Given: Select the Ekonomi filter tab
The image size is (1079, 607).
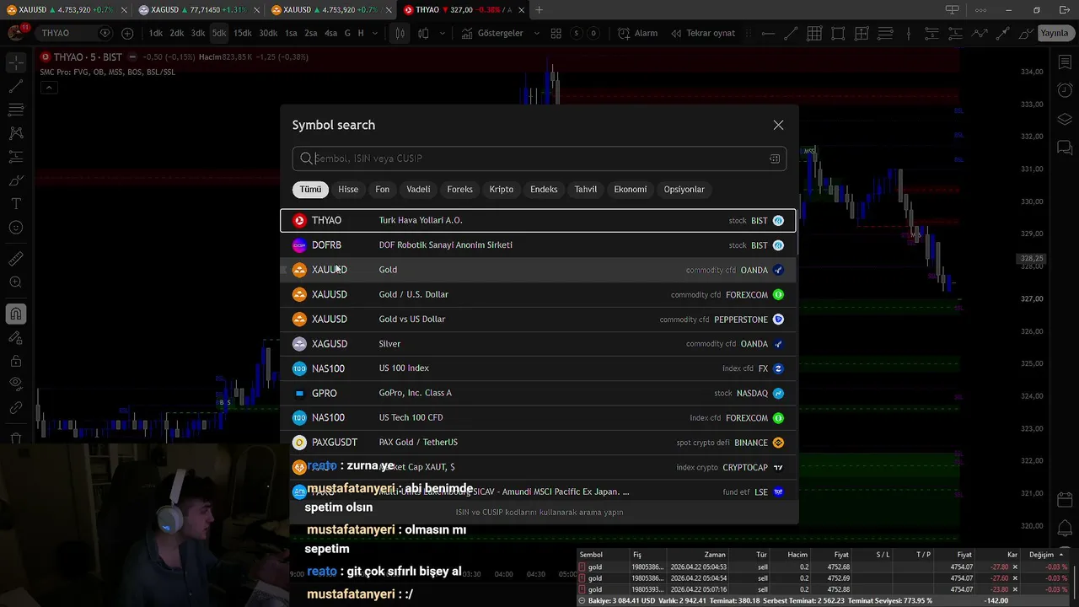Looking at the screenshot, I should coord(631,190).
